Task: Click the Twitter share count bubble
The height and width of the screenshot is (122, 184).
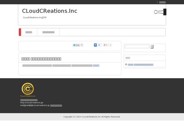Action: point(82,45)
